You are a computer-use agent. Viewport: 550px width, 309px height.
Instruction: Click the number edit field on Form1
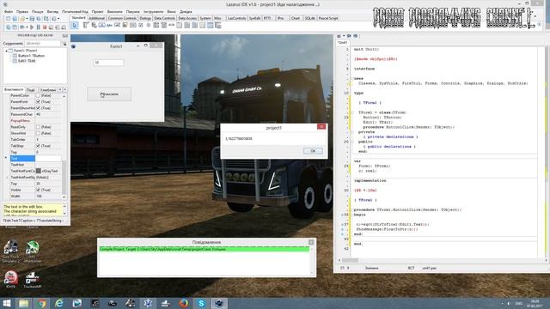[x=108, y=63]
